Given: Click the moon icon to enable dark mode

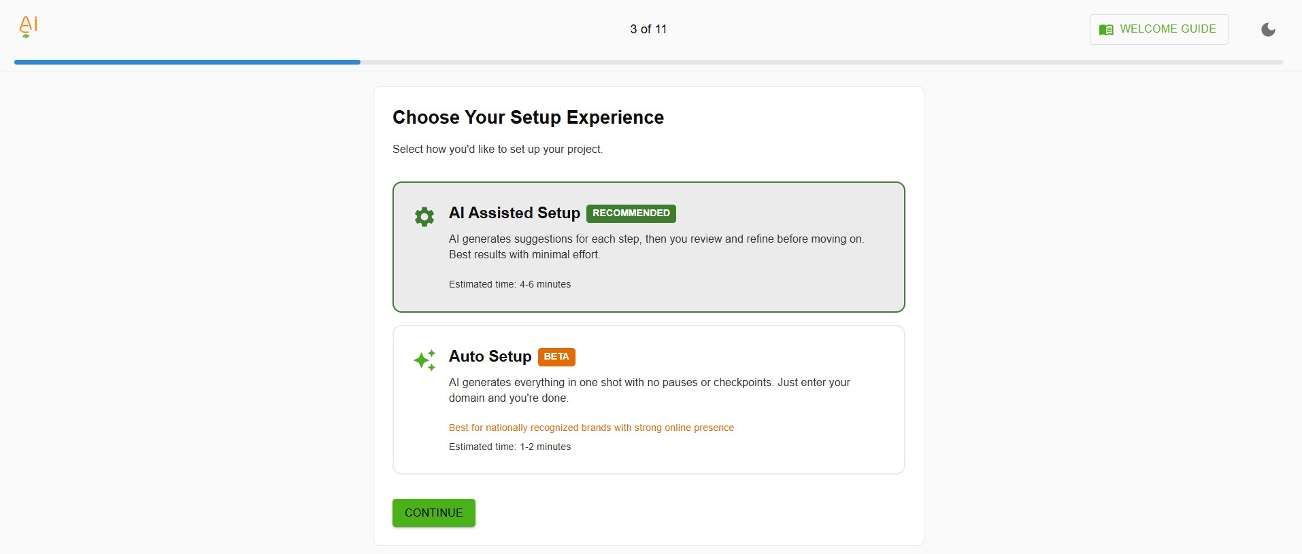Looking at the screenshot, I should click(1267, 29).
